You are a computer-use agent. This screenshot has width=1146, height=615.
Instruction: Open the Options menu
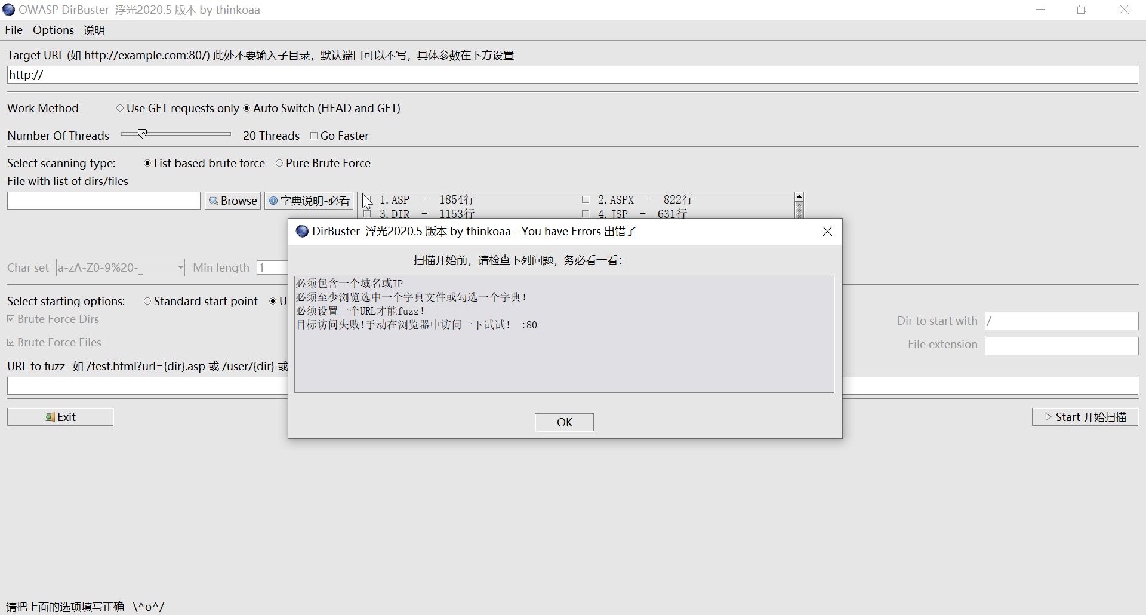pyautogui.click(x=53, y=30)
